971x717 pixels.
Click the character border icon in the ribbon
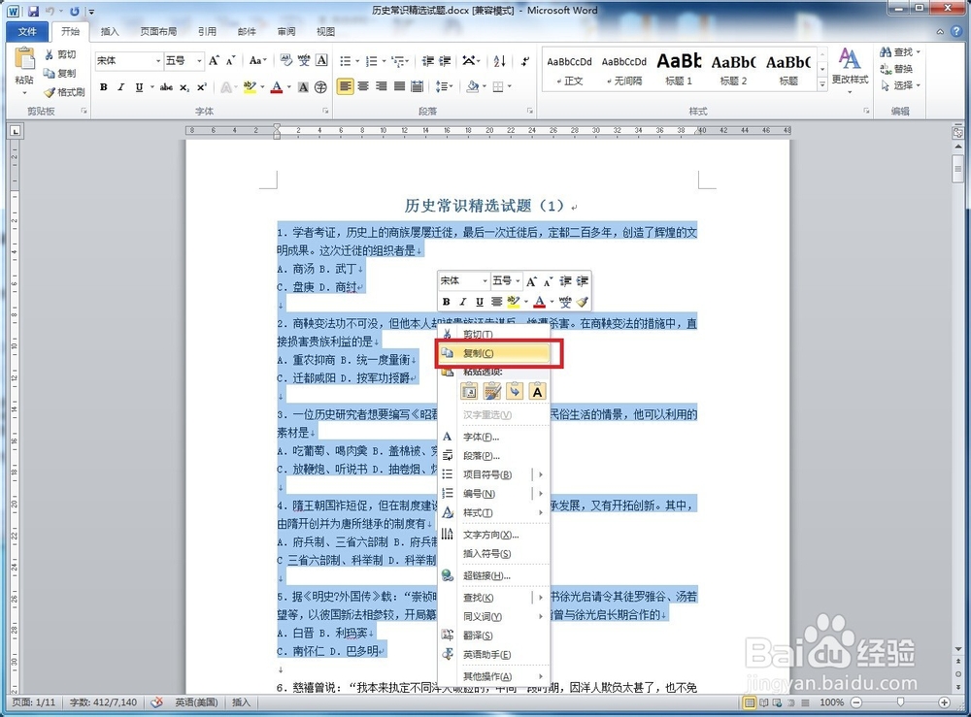pos(321,60)
